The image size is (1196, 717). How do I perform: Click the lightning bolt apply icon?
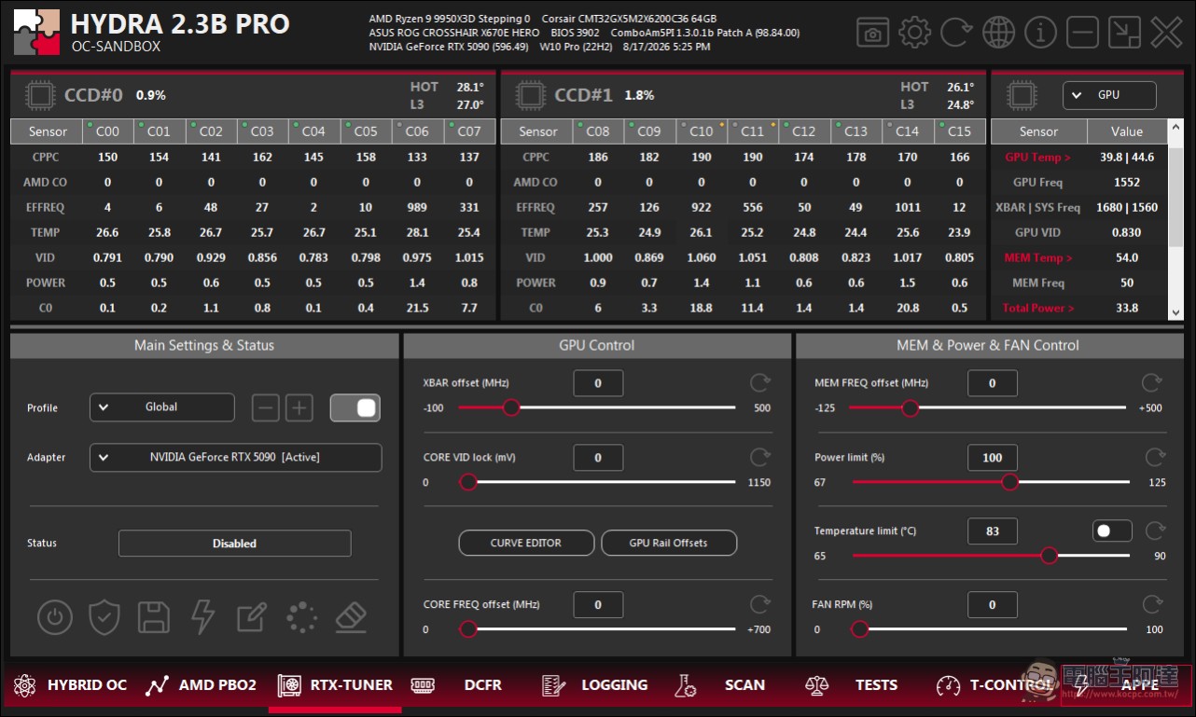coord(202,616)
